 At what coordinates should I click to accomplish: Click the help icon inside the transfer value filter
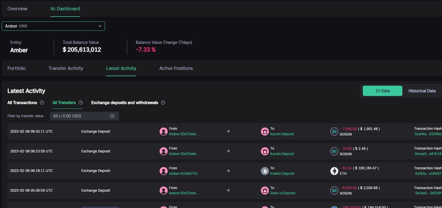[x=112, y=116]
